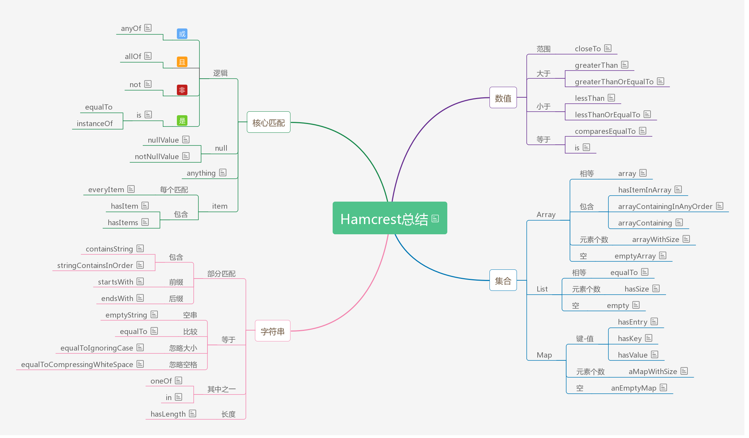Click the note icon next to comparesEqualTo
The height and width of the screenshot is (438, 749).
643,131
